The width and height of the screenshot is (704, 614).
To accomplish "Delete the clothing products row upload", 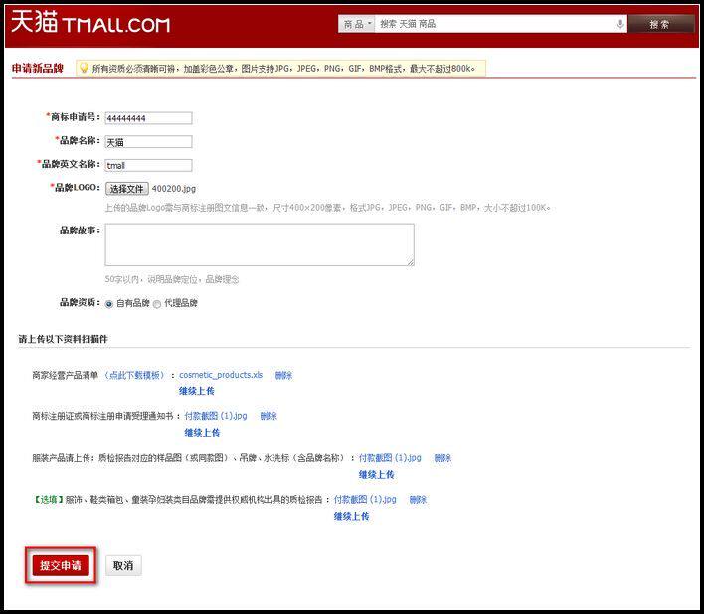I will [x=442, y=458].
